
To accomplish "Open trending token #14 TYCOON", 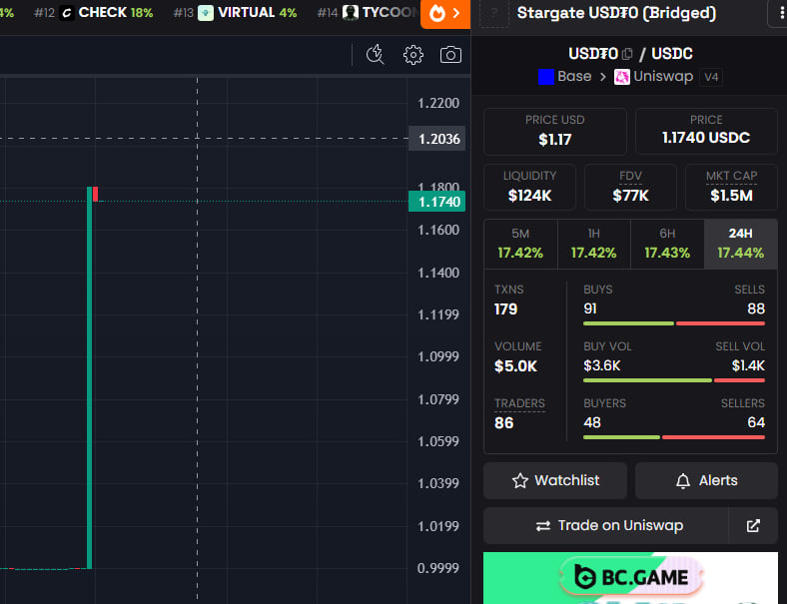I will pos(368,13).
